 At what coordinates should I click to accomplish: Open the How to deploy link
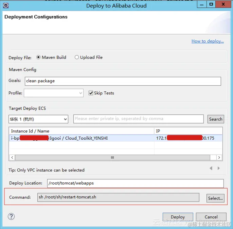(208, 41)
